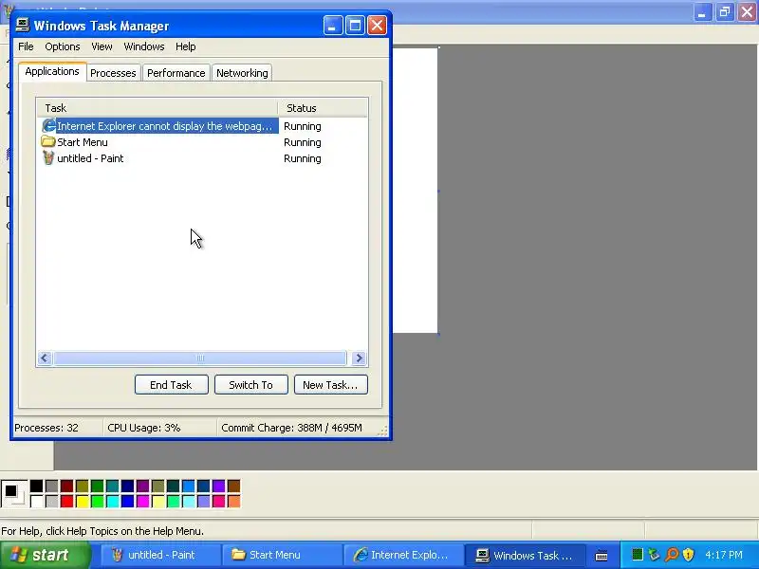
Task: Click the keyboard language bar icon
Action: (x=602, y=556)
